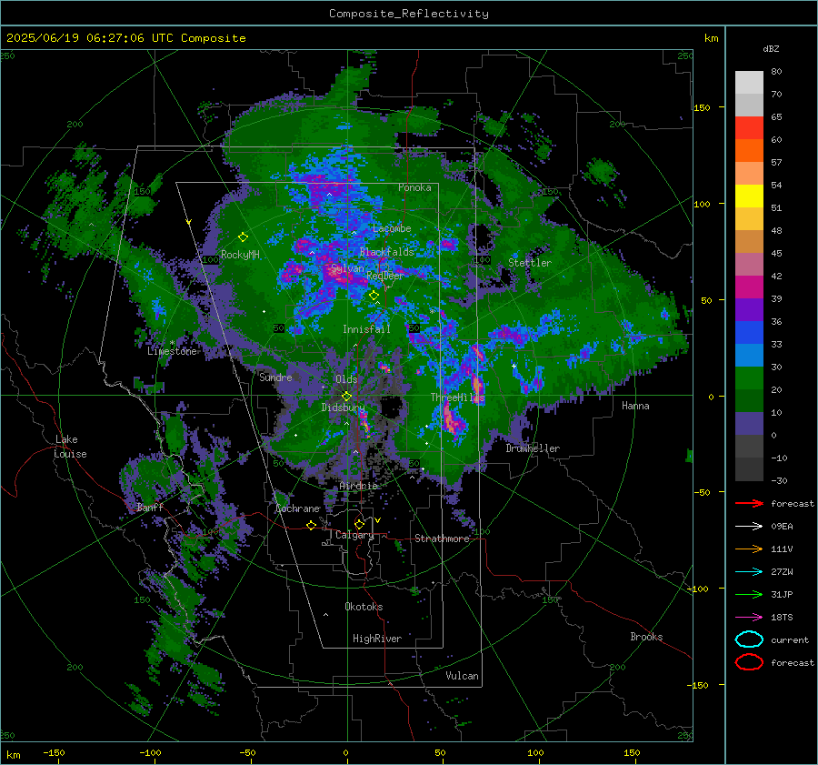This screenshot has height=765, width=818.
Task: Click the red 'forecast' ellipse legend icon
Action: click(x=749, y=662)
